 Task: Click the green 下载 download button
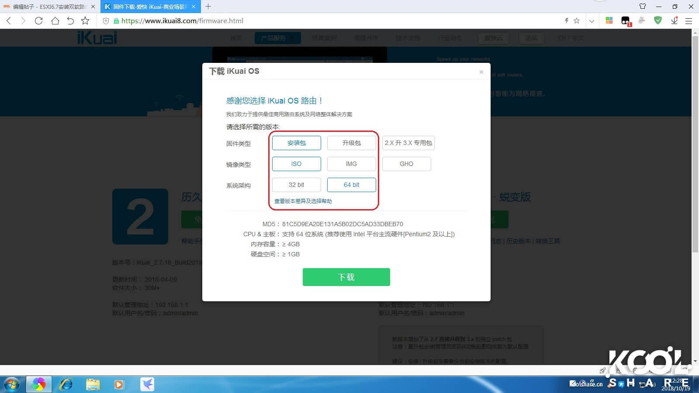coord(346,277)
